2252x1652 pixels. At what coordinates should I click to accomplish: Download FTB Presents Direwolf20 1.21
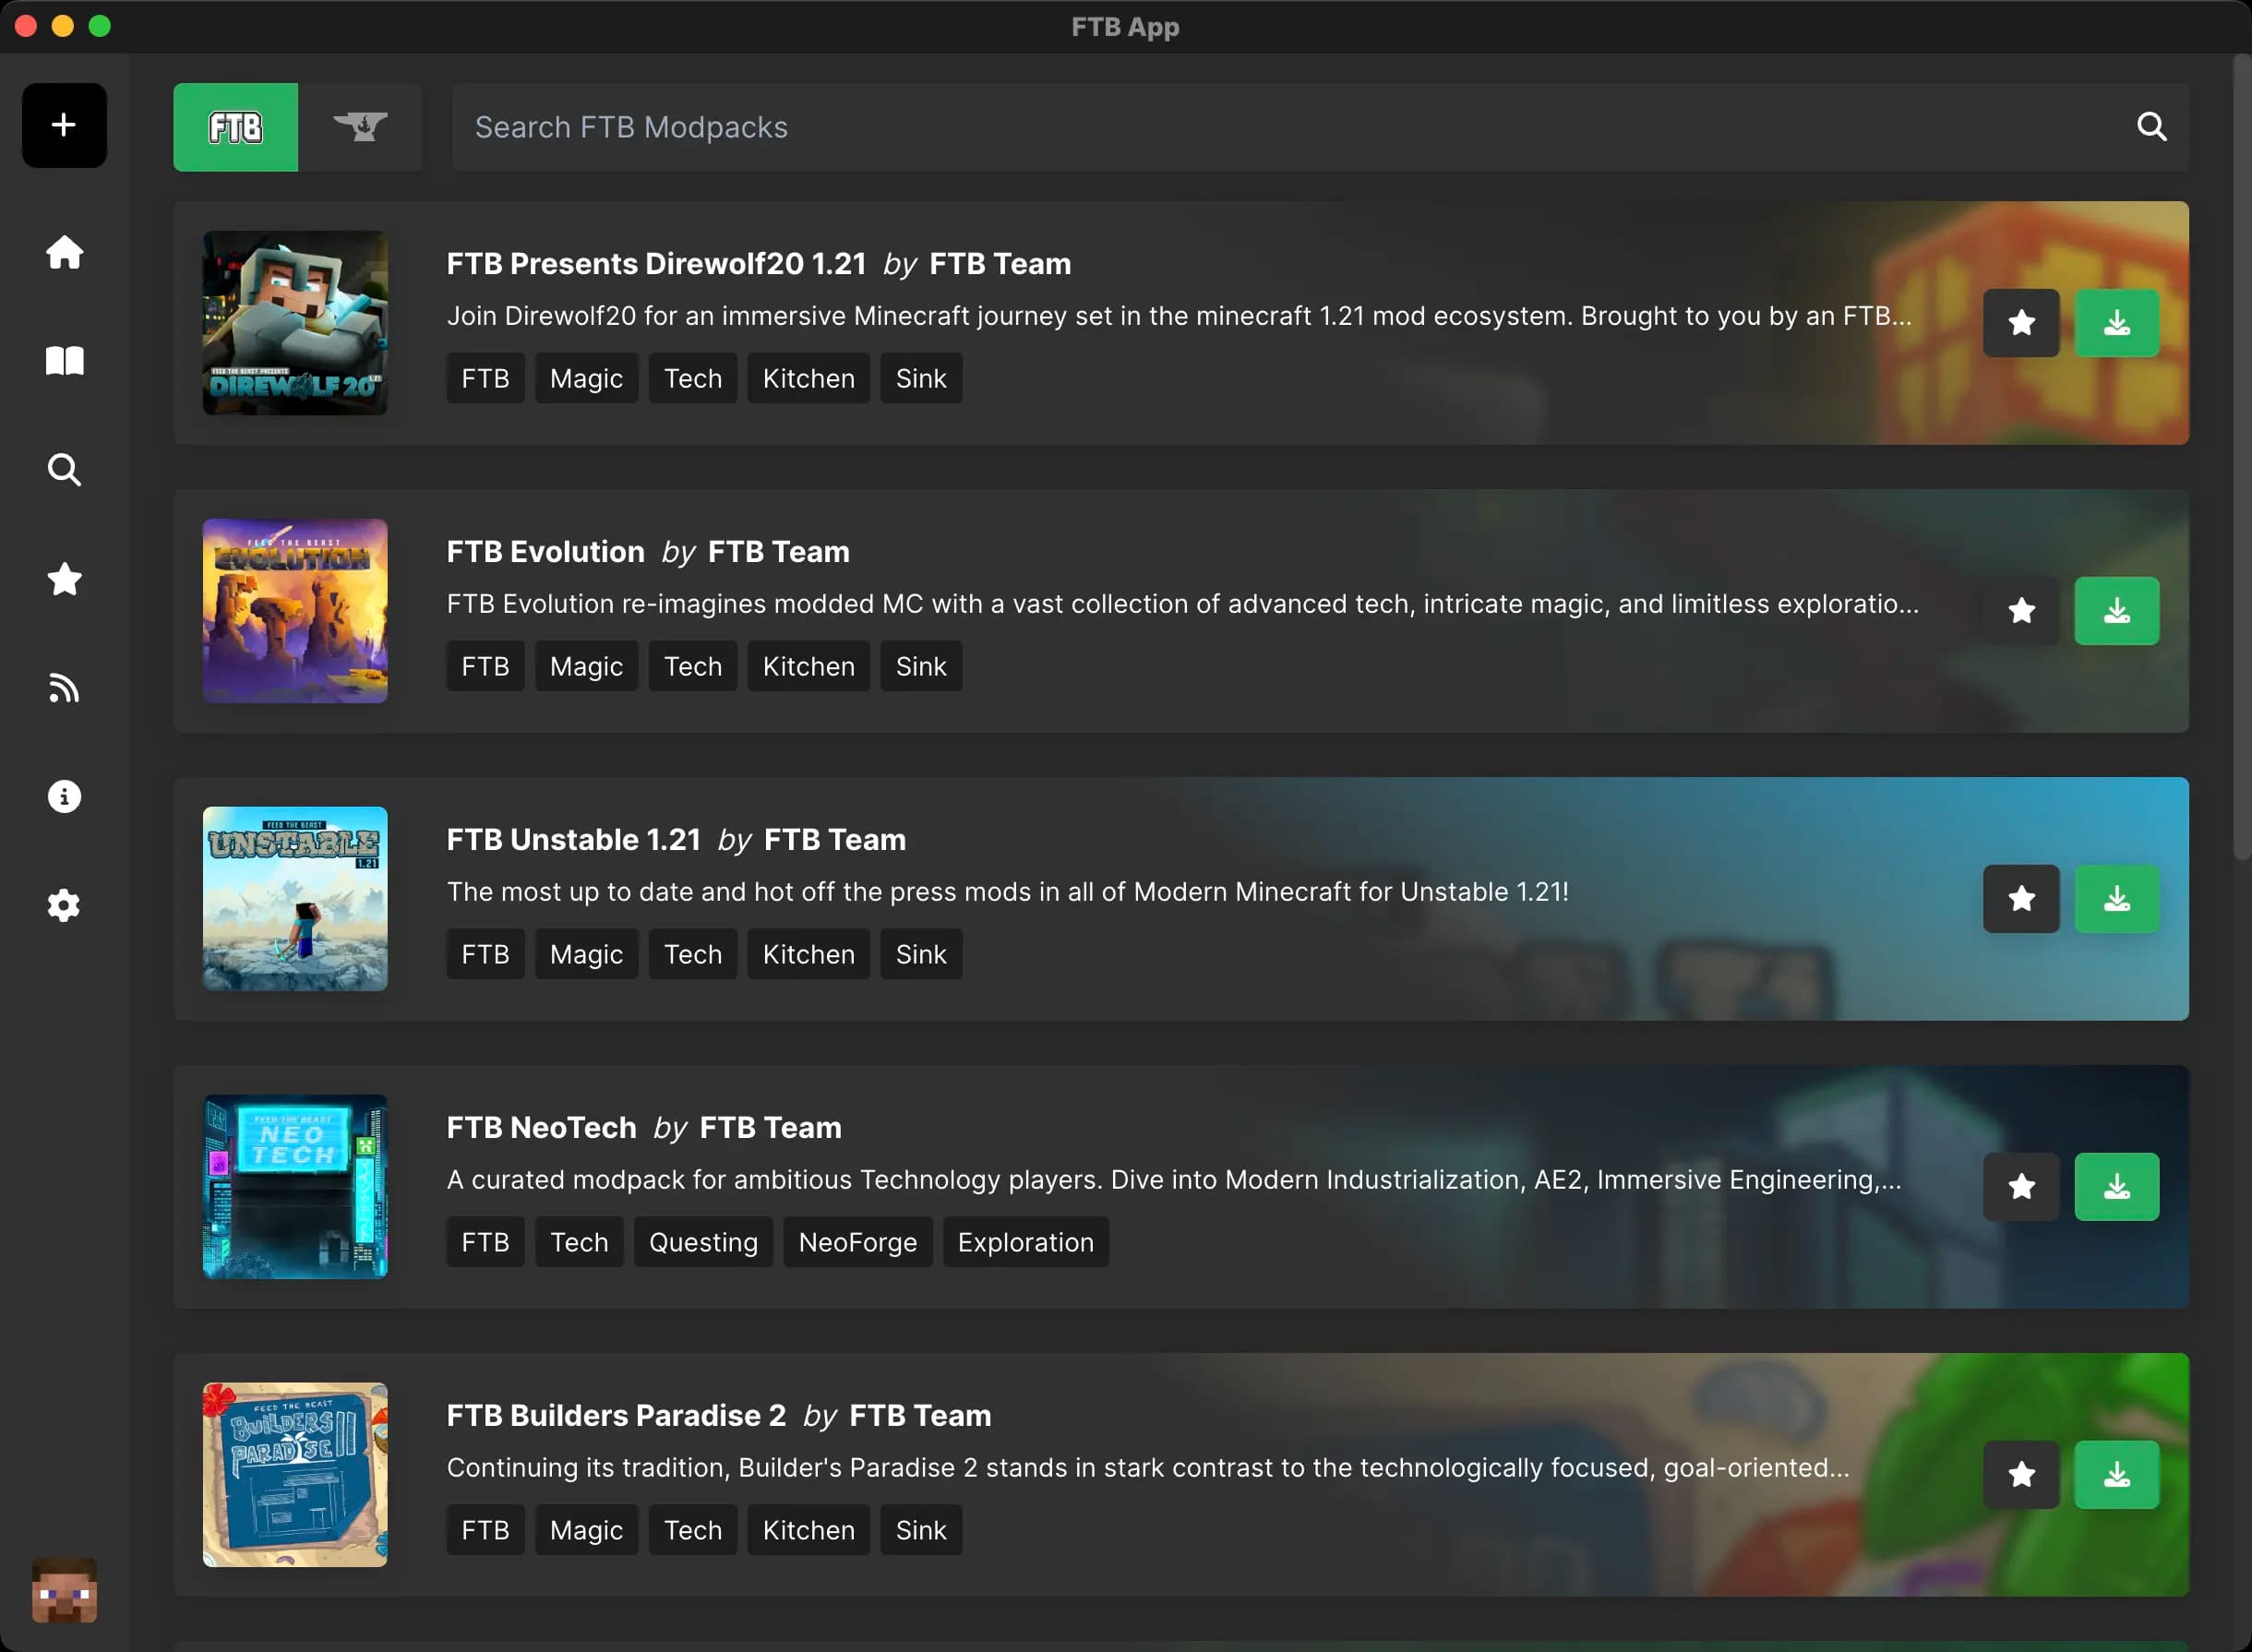pos(2116,323)
